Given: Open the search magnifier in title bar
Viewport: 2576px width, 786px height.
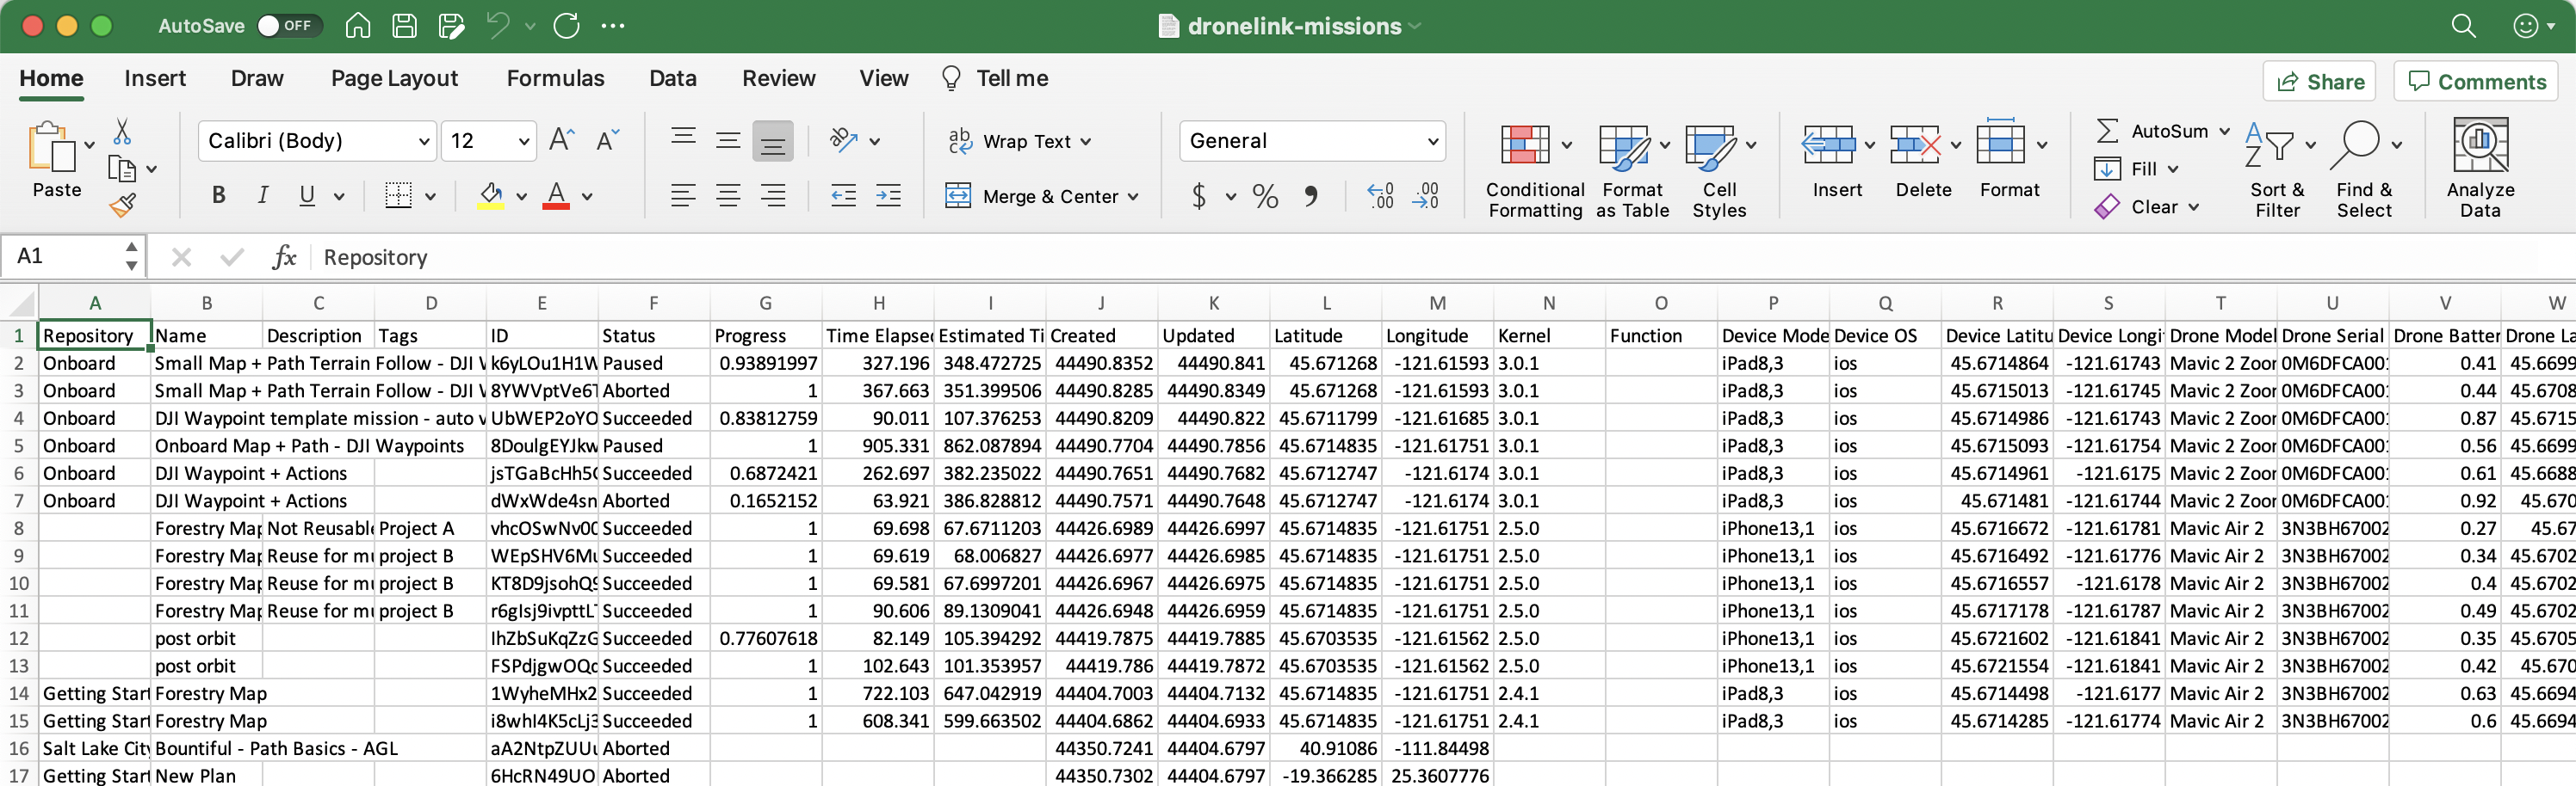Looking at the screenshot, I should tap(2463, 26).
